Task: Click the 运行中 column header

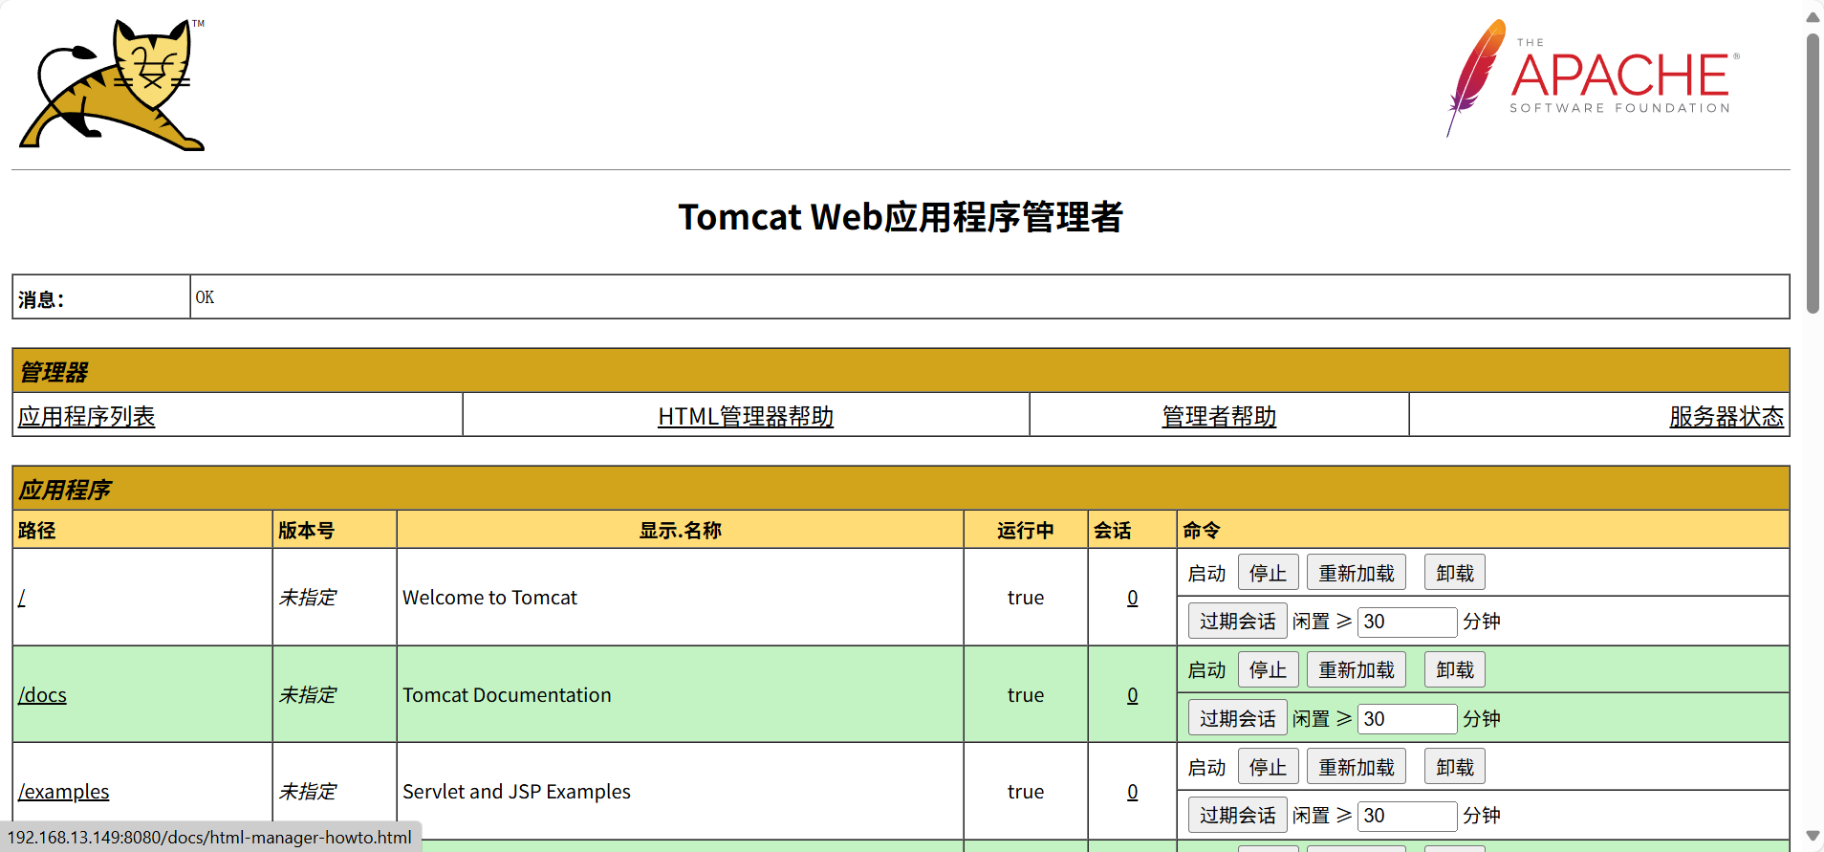Action: [1026, 530]
